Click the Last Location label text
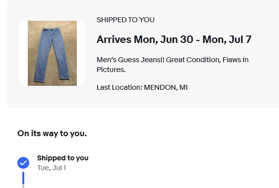This screenshot has height=188, width=279. (119, 87)
